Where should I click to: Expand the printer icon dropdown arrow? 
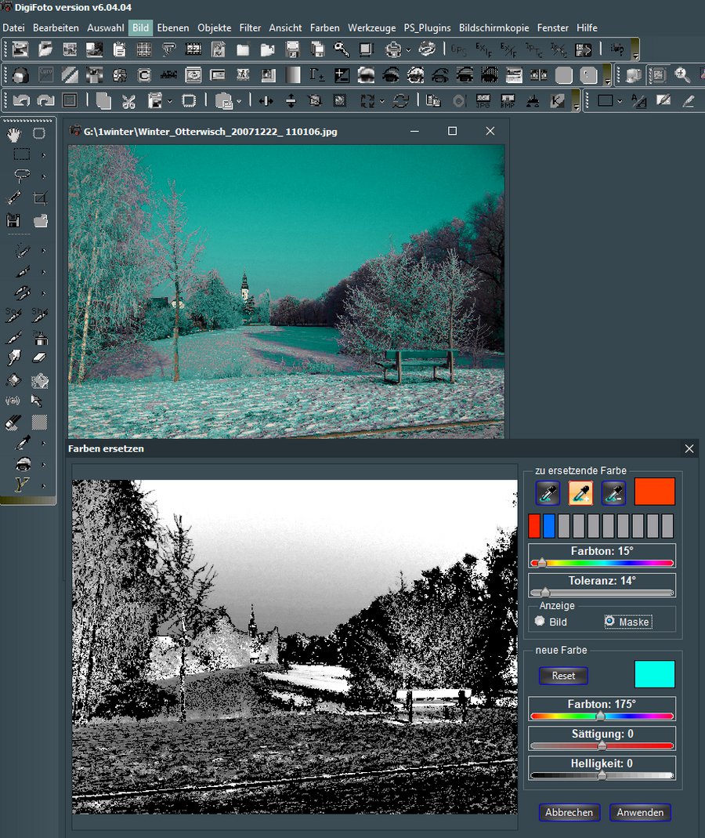408,50
